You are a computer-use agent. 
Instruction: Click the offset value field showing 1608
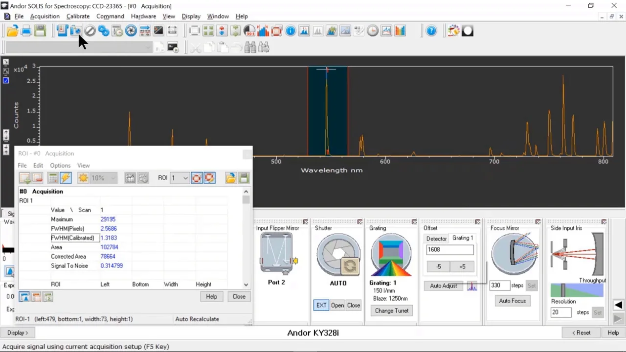click(450, 249)
